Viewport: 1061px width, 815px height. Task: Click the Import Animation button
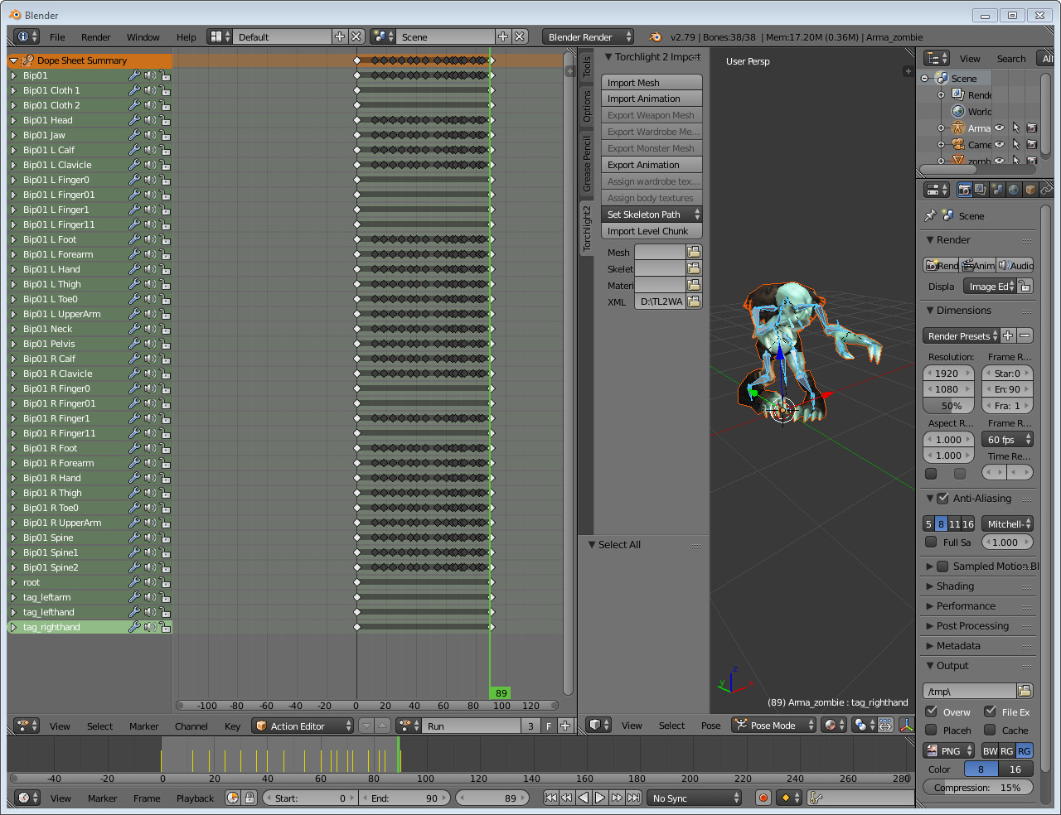click(652, 99)
